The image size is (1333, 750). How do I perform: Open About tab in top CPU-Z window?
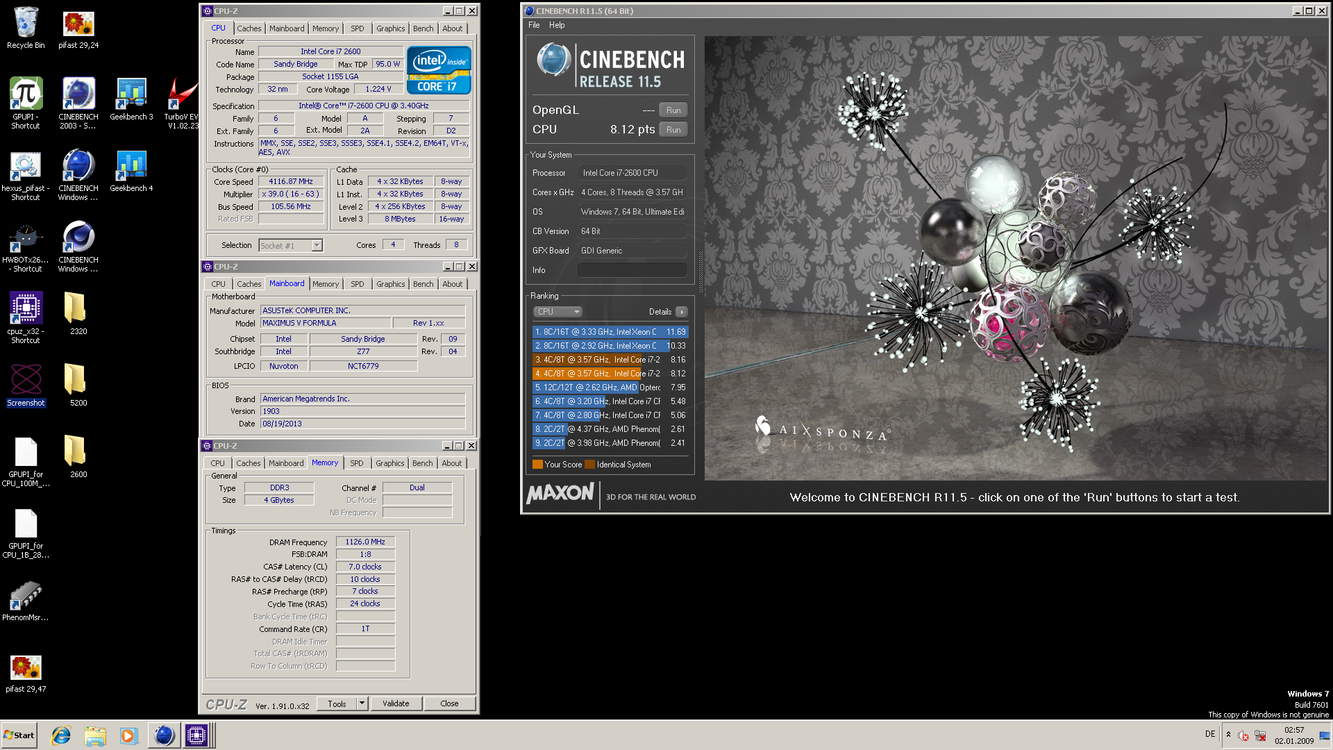click(x=453, y=28)
